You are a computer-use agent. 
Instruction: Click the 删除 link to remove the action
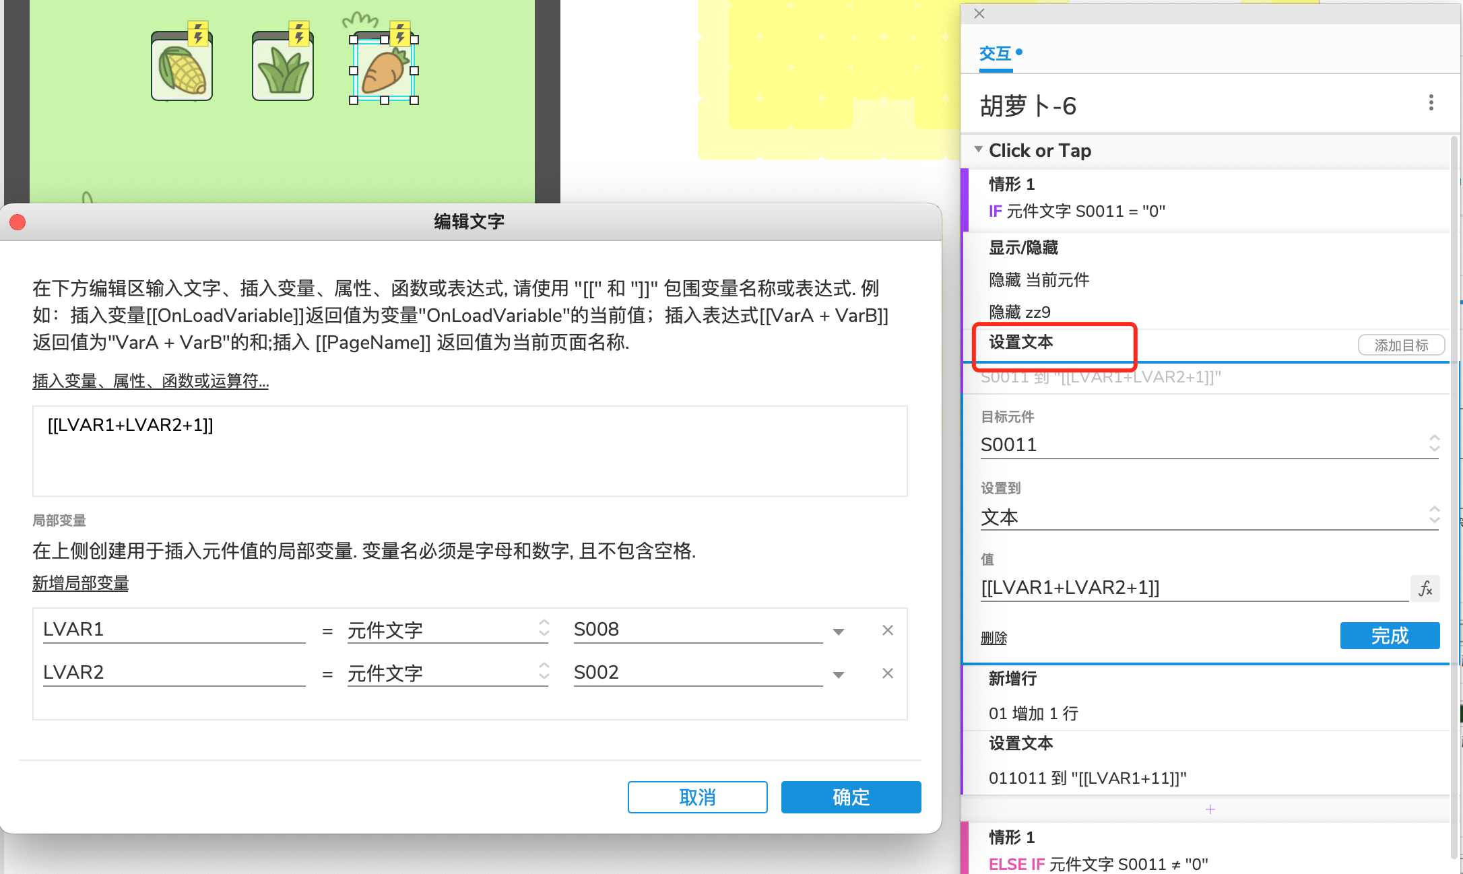pos(994,638)
